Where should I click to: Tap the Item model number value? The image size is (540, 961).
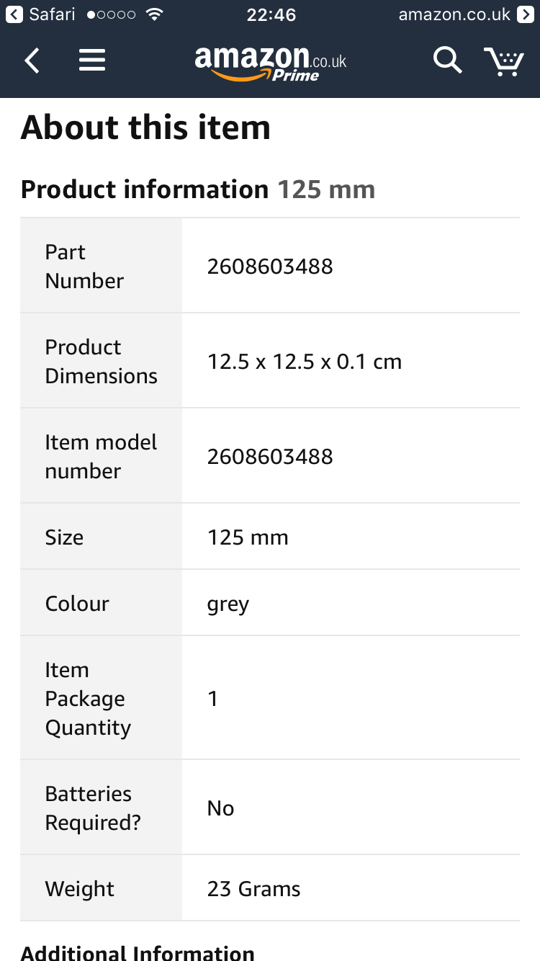point(270,457)
